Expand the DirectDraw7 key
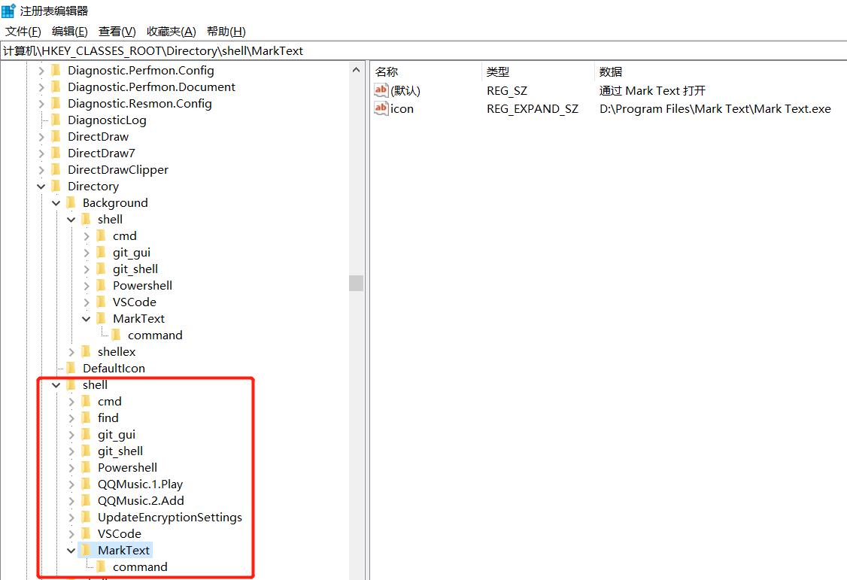The image size is (847, 580). pyautogui.click(x=41, y=153)
